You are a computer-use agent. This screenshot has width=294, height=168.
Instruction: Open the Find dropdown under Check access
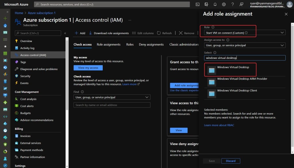(112, 97)
